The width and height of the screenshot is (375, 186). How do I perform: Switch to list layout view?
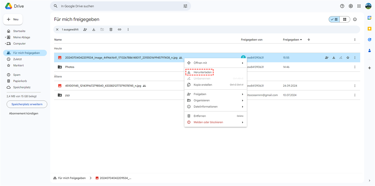click(334, 19)
